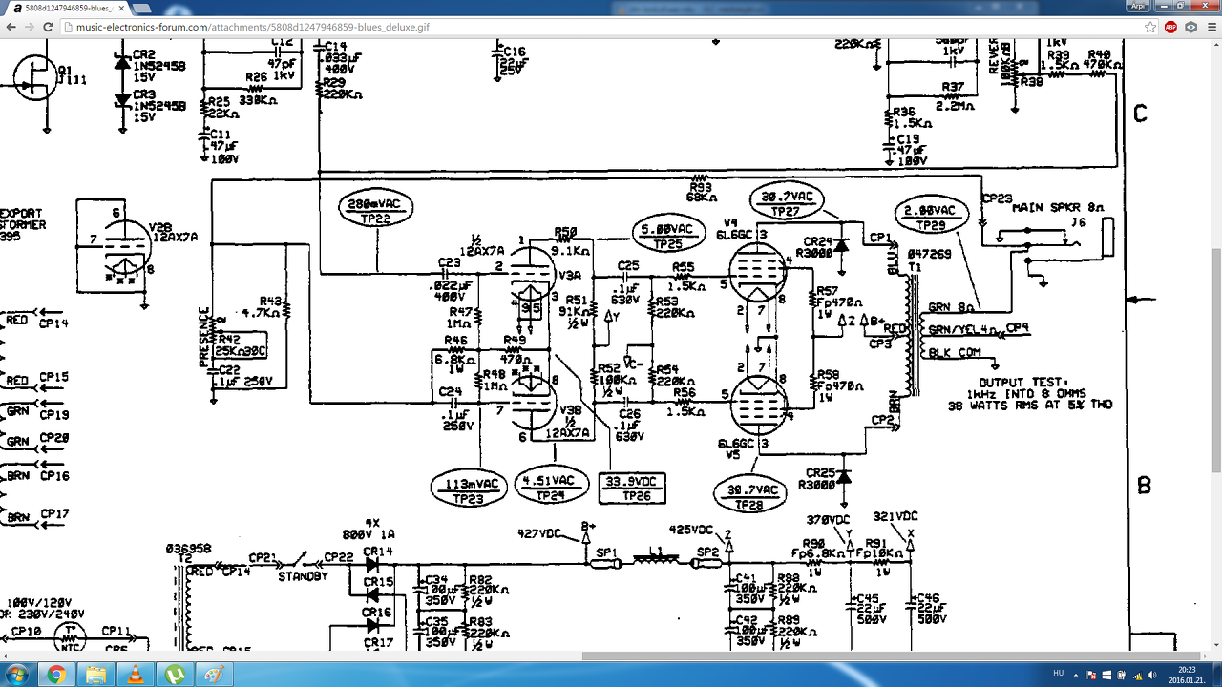The height and width of the screenshot is (687, 1222).
Task: Close the blues_deluxe.gif tab
Action: (121, 8)
